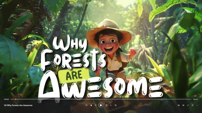Click the elapsed time label
The width and height of the screenshot is (202, 113).
click(7, 99)
